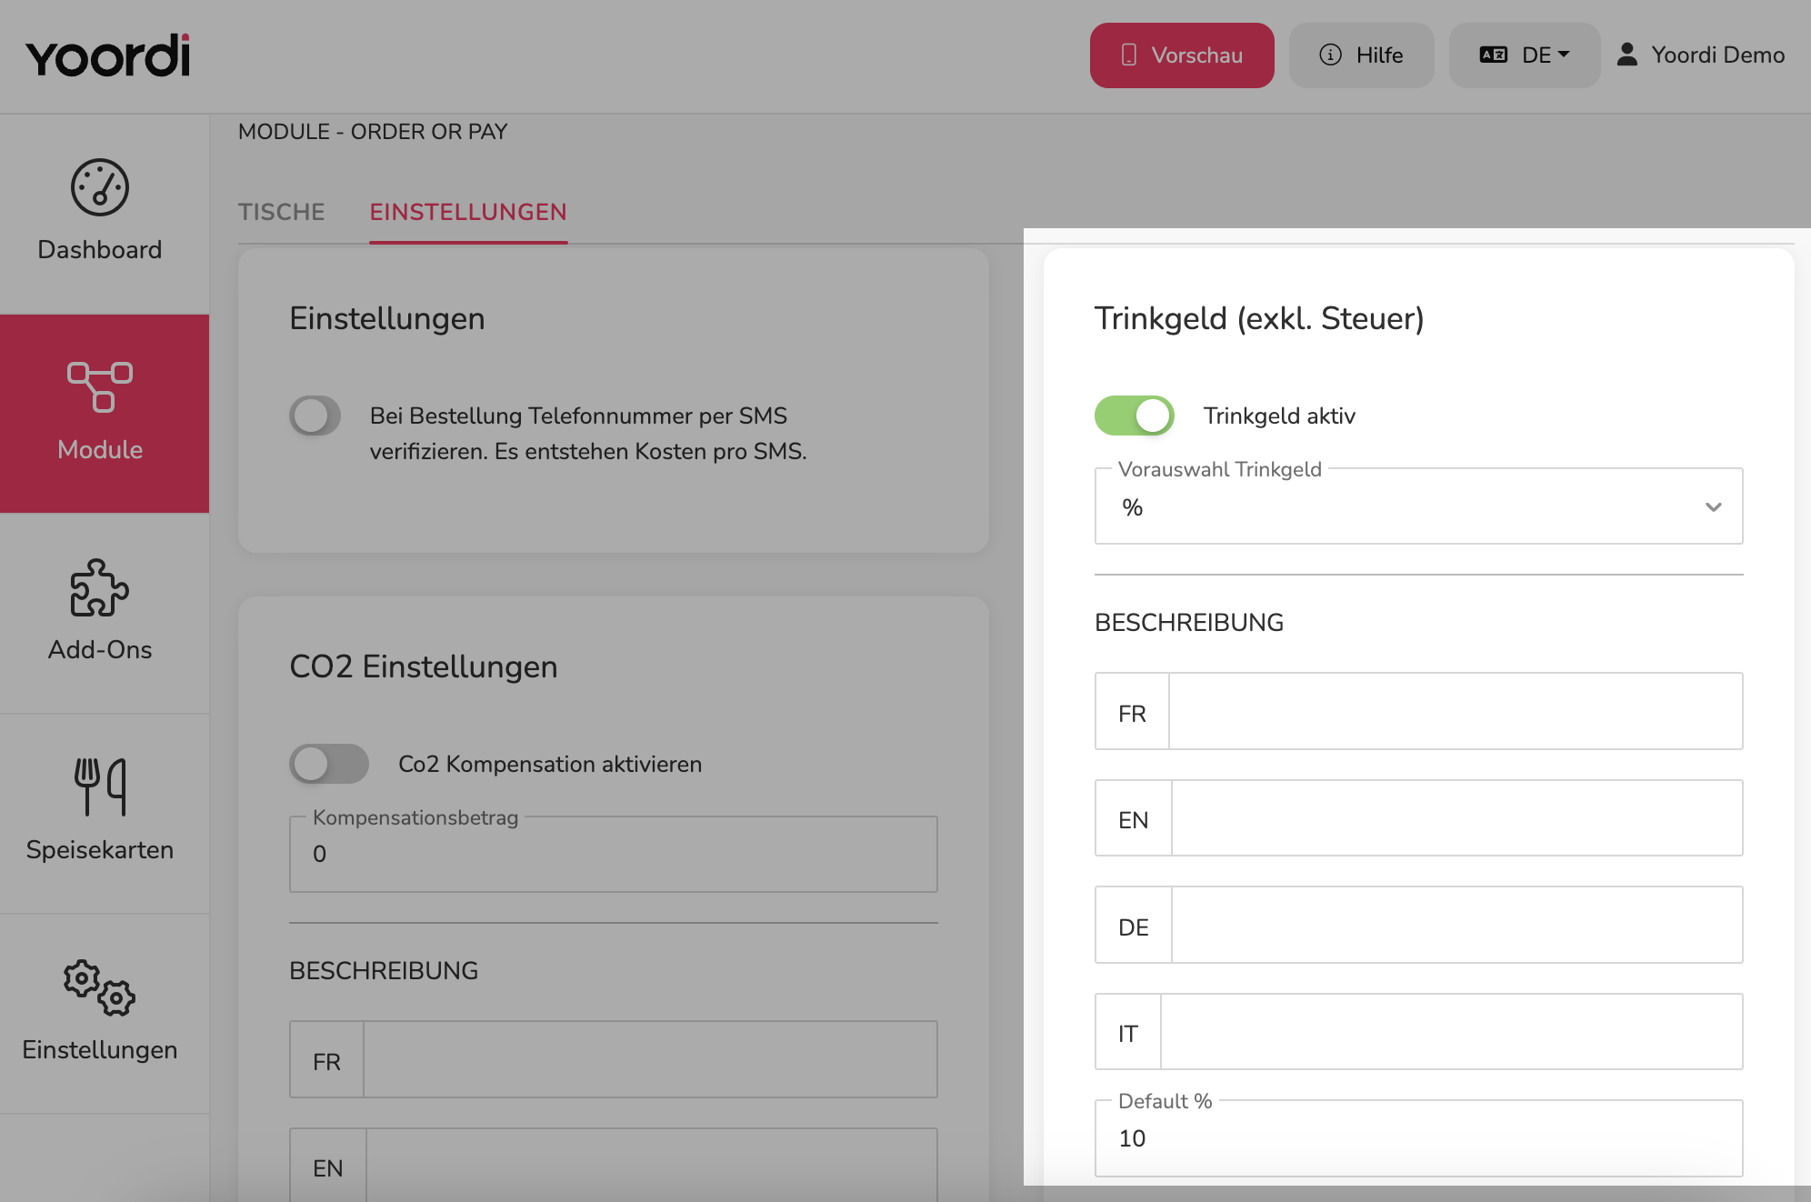The width and height of the screenshot is (1811, 1202).
Task: Open the Speisekarten fork and knife icon
Action: coord(100,786)
